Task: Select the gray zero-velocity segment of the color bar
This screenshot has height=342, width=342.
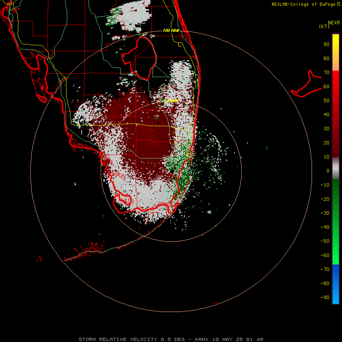Action: point(336,168)
